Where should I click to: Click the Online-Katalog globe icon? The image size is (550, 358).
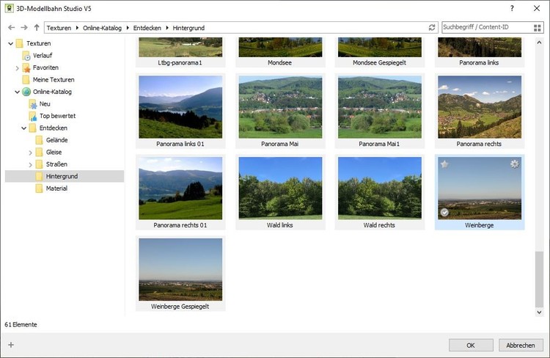pos(26,92)
